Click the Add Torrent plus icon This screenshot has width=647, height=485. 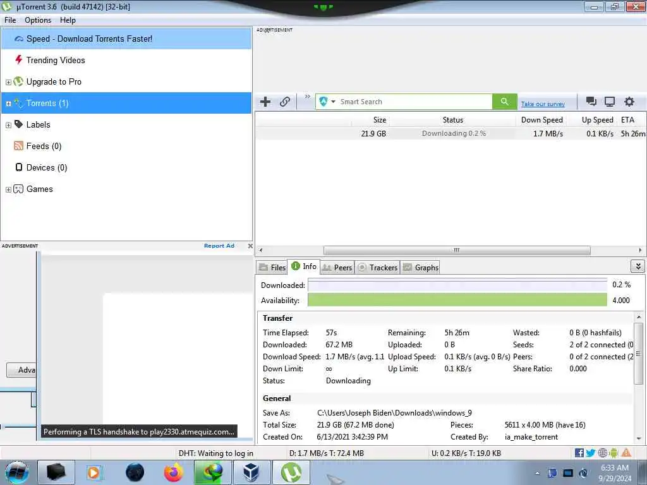coord(265,102)
